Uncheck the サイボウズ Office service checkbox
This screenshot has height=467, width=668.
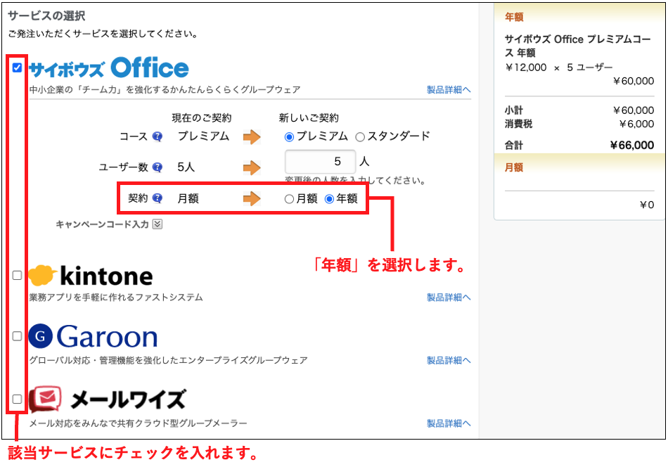18,68
